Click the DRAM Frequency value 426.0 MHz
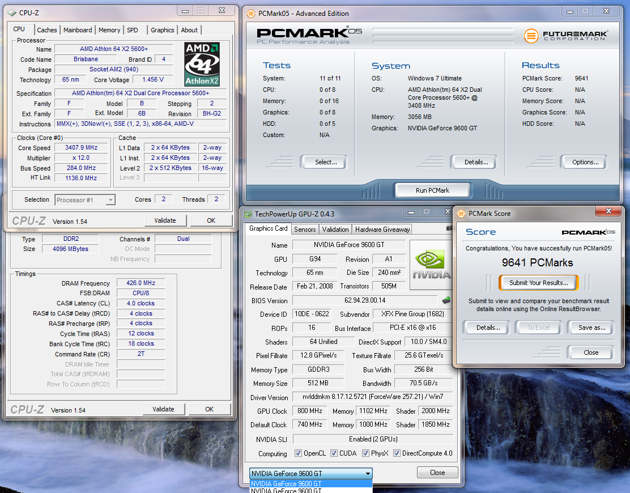This screenshot has height=493, width=630. 141,283
